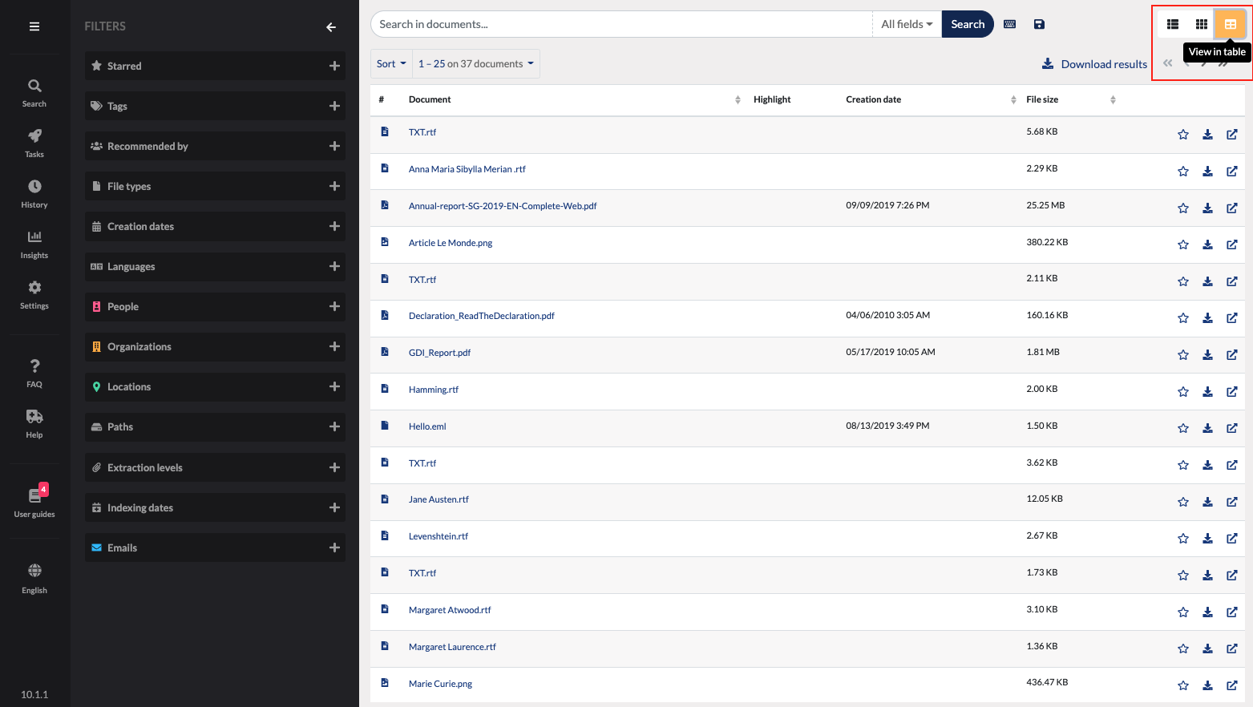The height and width of the screenshot is (707, 1253).
Task: Open Paths filter
Action: 215,426
